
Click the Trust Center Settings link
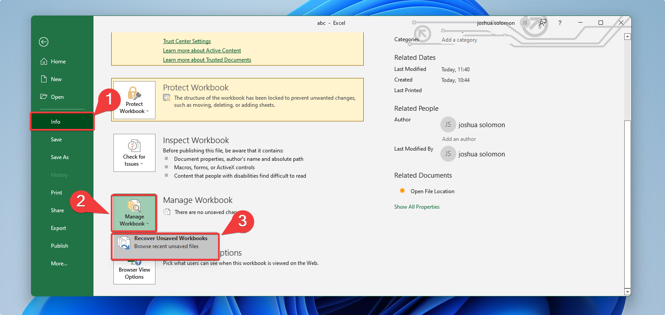[x=187, y=41]
